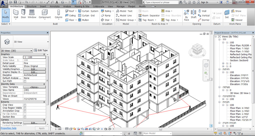Click the Edit Type button
This screenshot has width=255, height=136.
coord(41,51)
